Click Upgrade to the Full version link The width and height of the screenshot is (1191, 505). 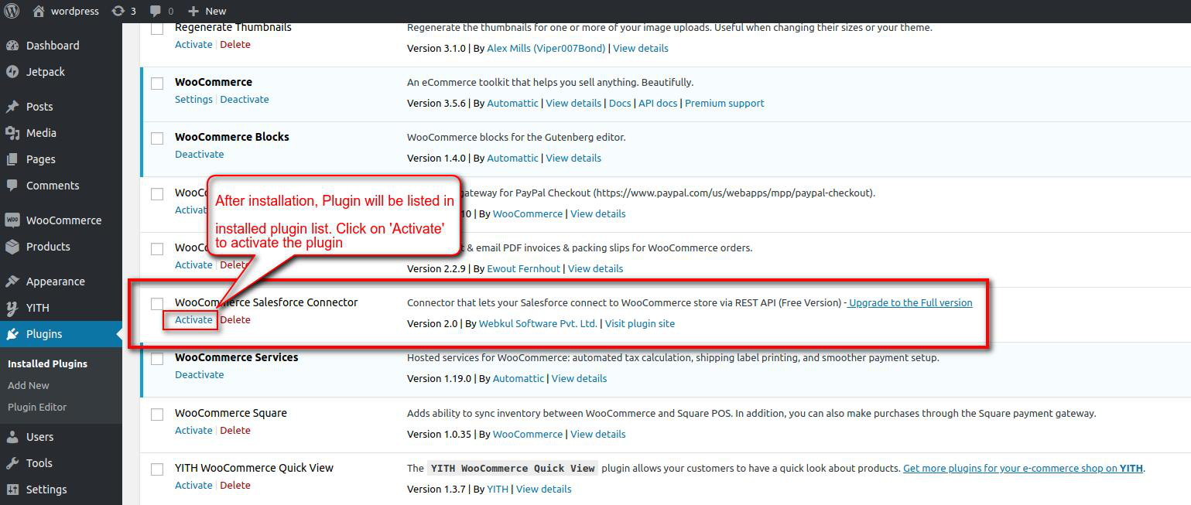coord(910,302)
